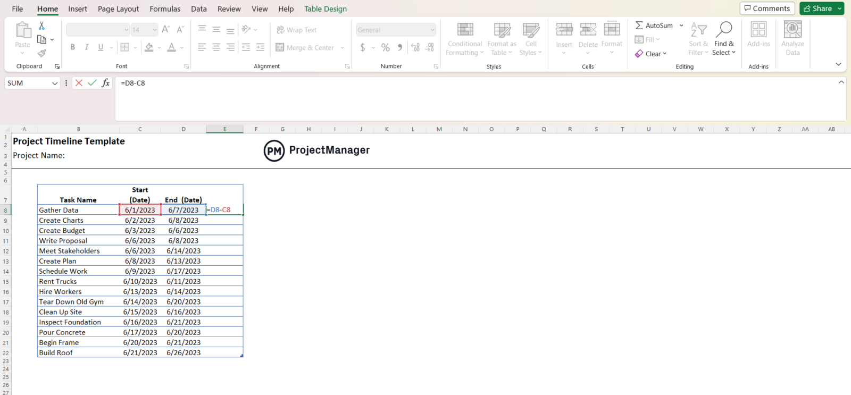Cancel the formula entry with X icon
Viewport: 851px width, 395px height.
[79, 83]
